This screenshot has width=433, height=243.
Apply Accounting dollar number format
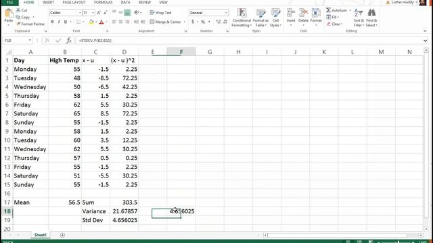click(x=193, y=22)
